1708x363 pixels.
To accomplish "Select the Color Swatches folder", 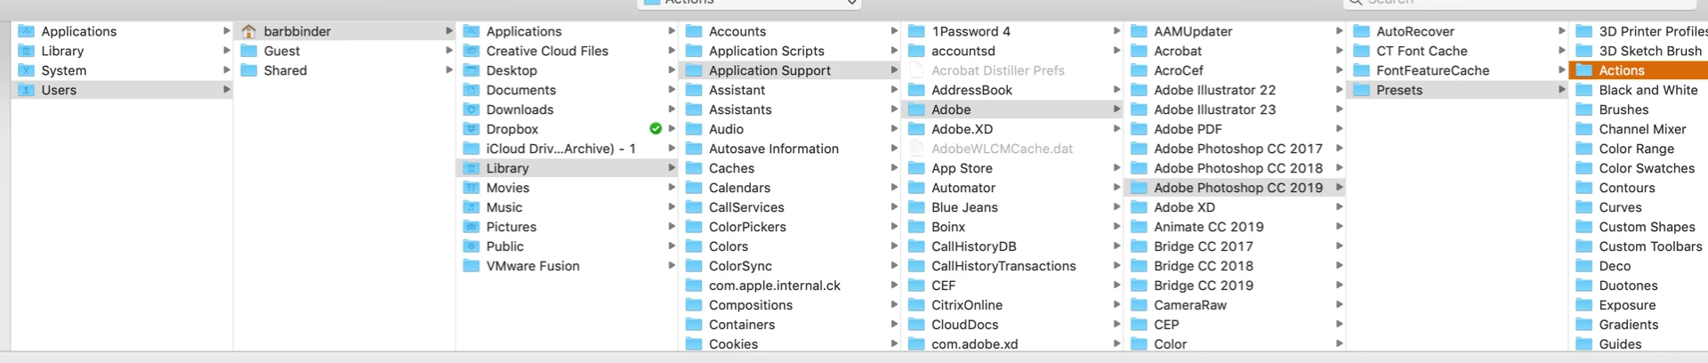I will 1639,168.
